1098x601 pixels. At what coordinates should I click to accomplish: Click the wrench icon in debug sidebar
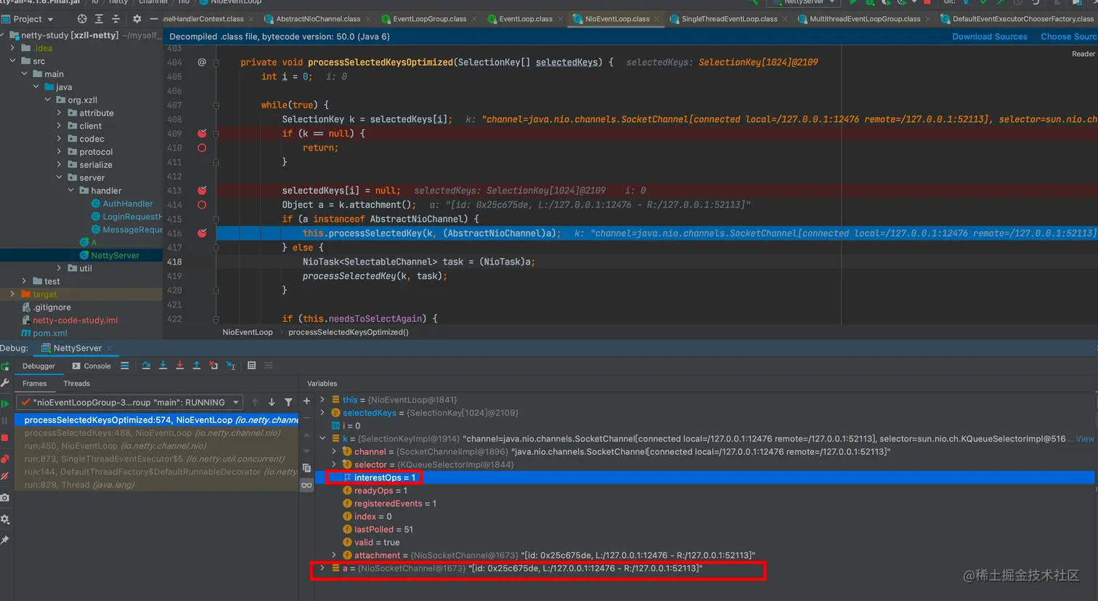pyautogui.click(x=5, y=382)
